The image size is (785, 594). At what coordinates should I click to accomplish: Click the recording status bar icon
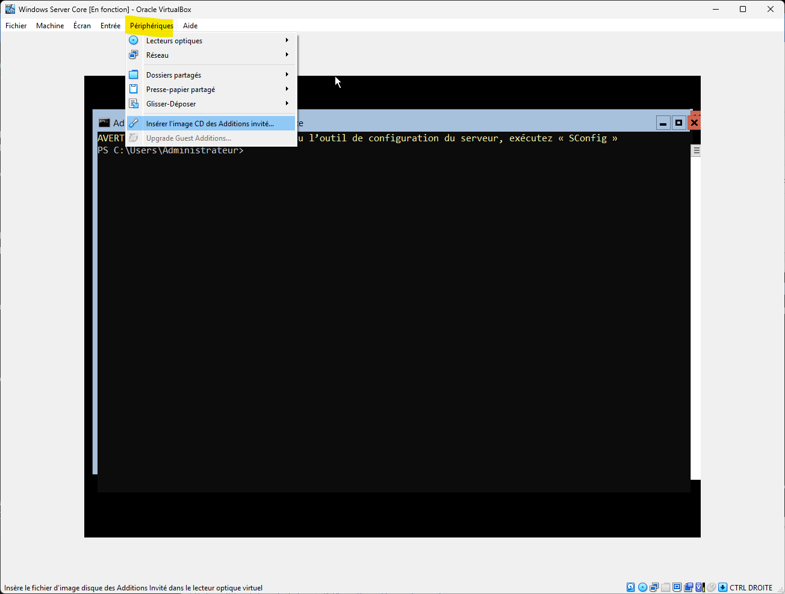pos(688,587)
